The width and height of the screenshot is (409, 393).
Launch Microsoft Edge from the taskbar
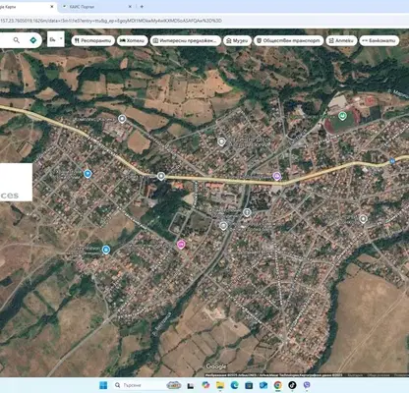[234, 385]
